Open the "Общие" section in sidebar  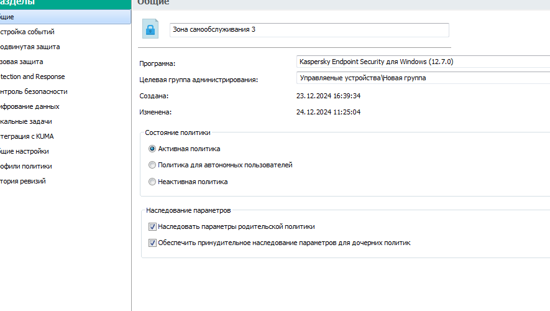click(x=65, y=17)
